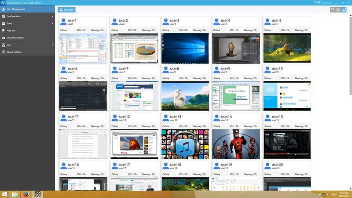Image resolution: width=352 pixels, height=198 pixels.
Task: Switch to thumbnail monitor view mode
Action: (345, 9)
